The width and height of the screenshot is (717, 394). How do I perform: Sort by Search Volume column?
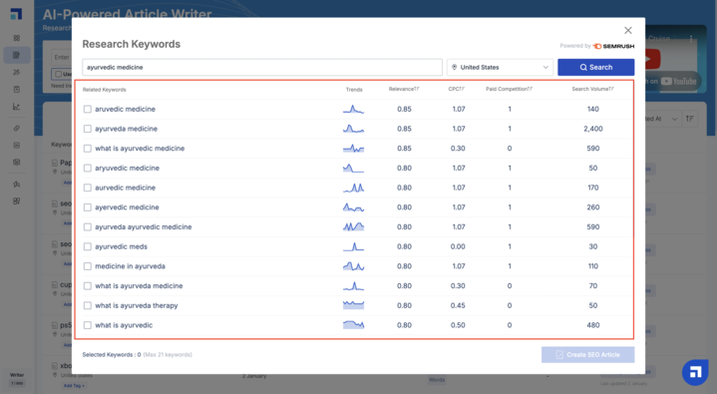pos(592,89)
